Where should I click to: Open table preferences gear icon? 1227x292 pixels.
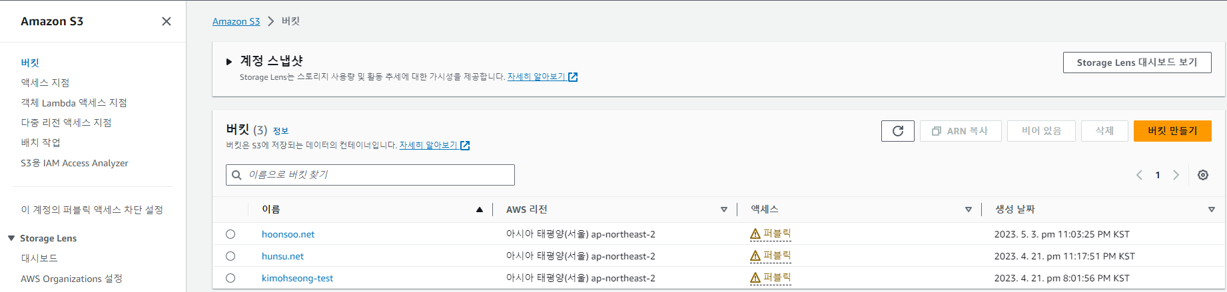tap(1203, 175)
